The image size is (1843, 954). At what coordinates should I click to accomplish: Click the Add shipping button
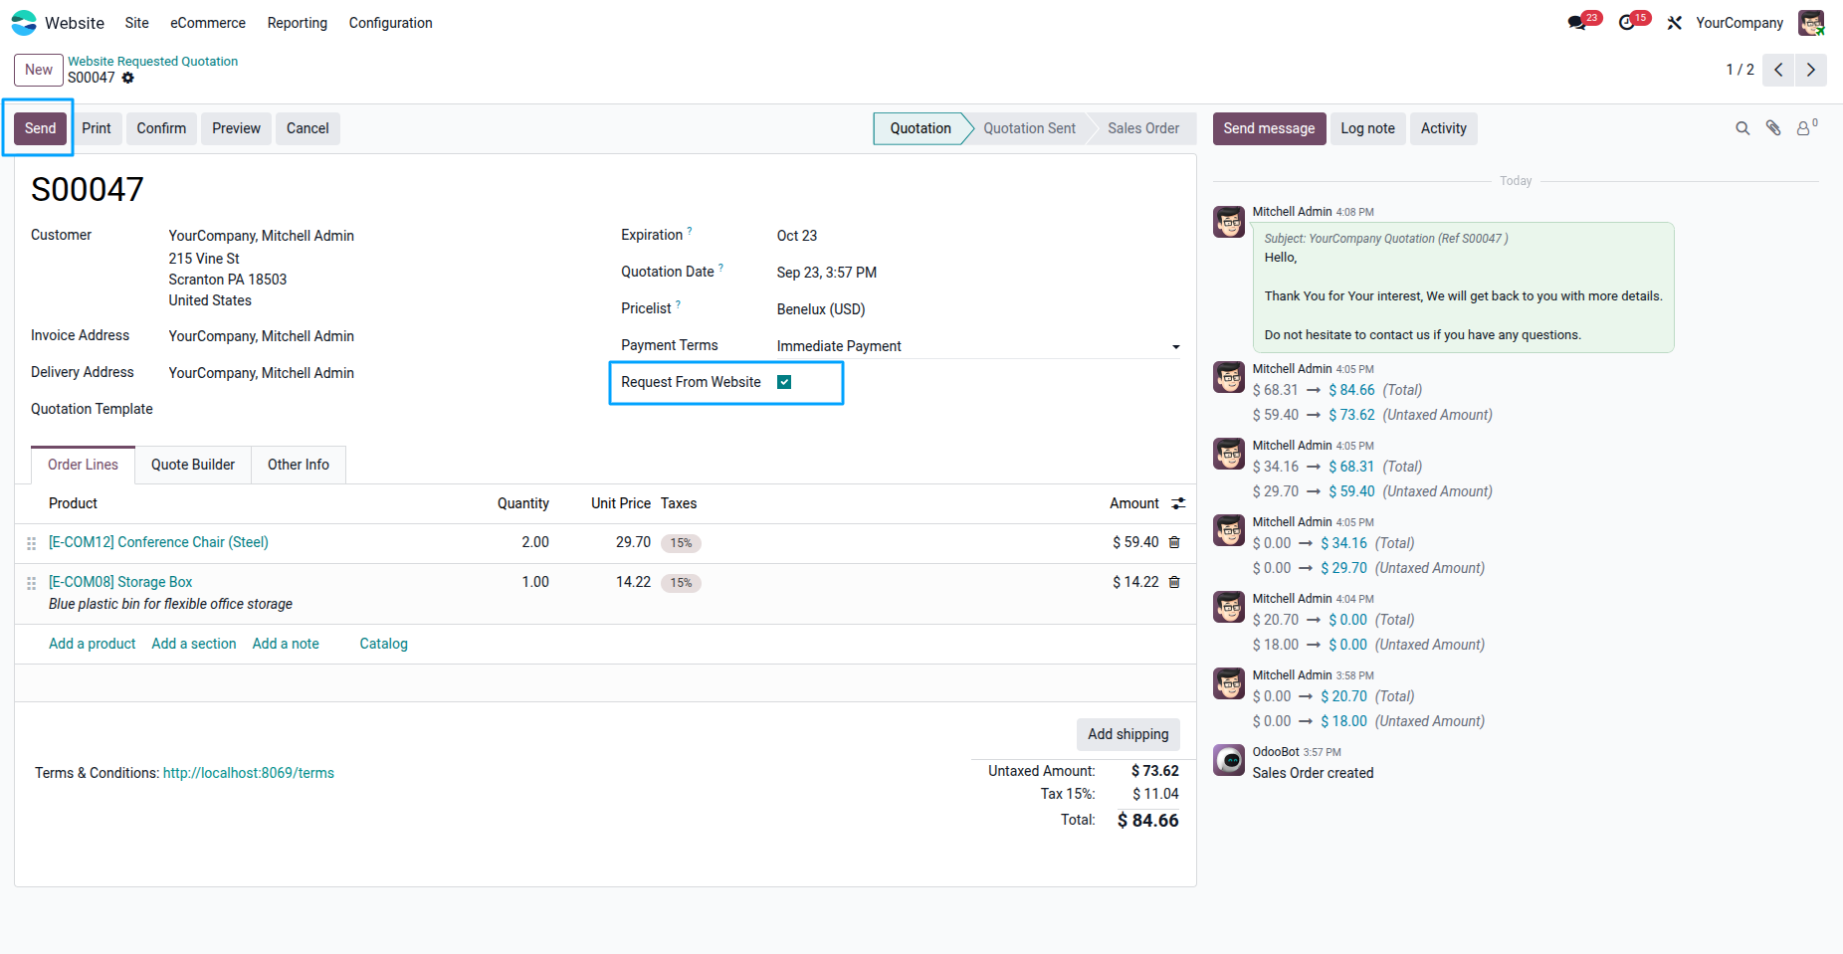tap(1127, 734)
